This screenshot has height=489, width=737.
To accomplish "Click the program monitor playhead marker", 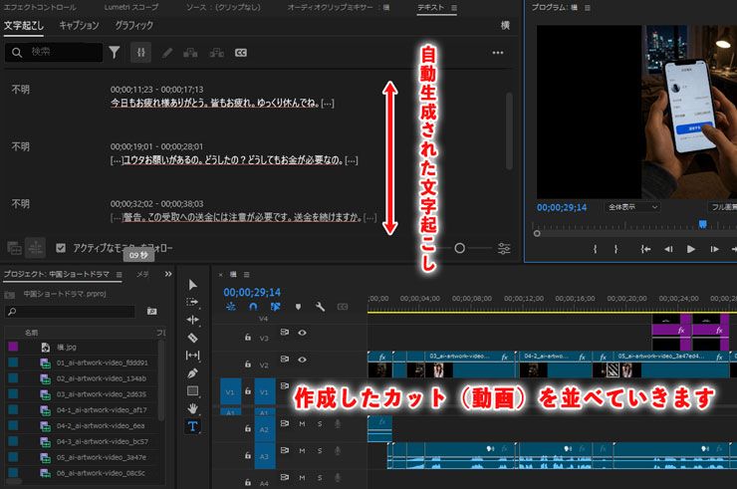I will pyautogui.click(x=702, y=224).
